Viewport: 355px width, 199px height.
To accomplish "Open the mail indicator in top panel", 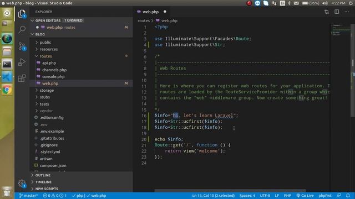I will pyautogui.click(x=296, y=3).
